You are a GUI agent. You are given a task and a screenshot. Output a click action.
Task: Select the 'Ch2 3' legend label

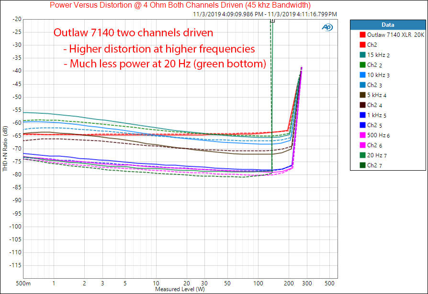[x=374, y=85]
